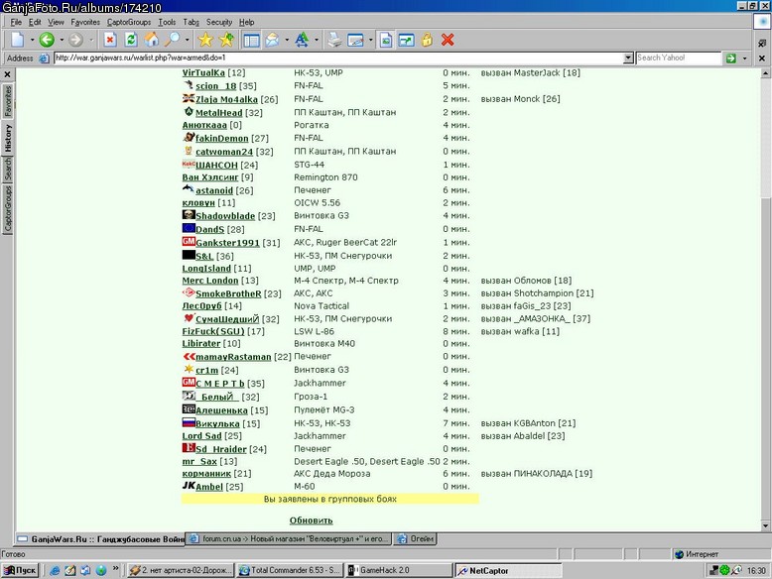Click the padlock security icon
The image size is (772, 579).
427,40
